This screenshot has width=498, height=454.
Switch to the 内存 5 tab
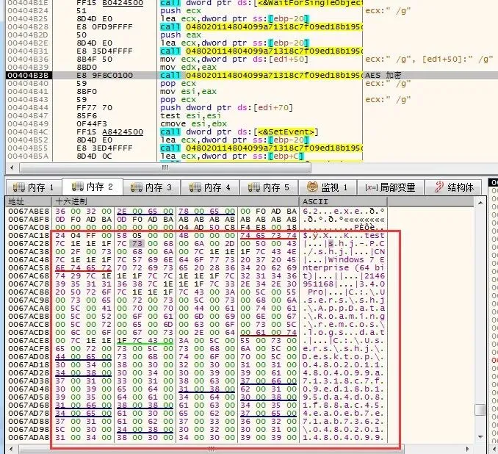point(269,187)
